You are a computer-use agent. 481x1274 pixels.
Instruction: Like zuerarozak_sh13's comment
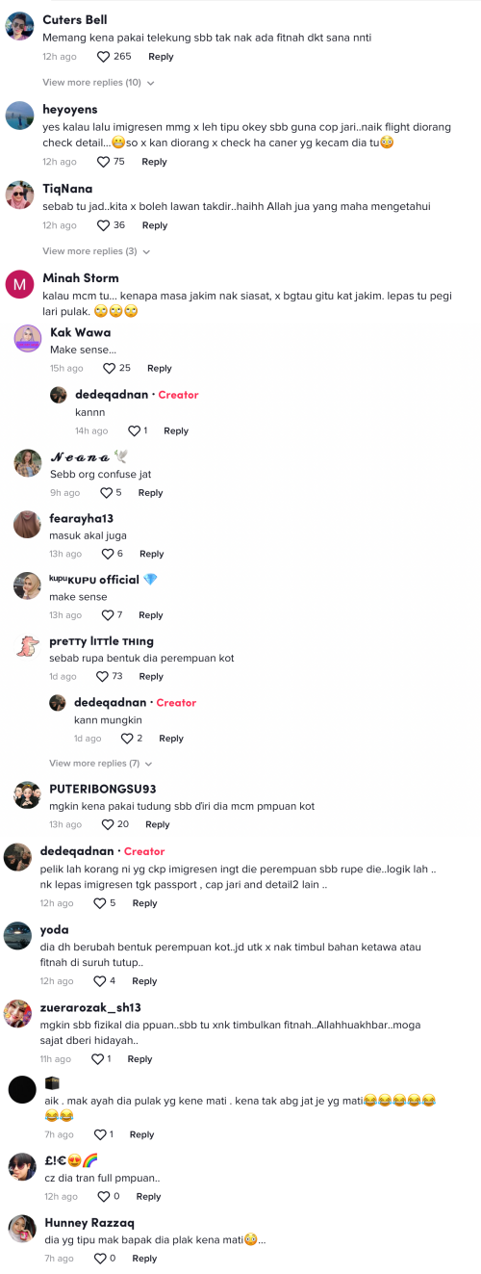(97, 1058)
